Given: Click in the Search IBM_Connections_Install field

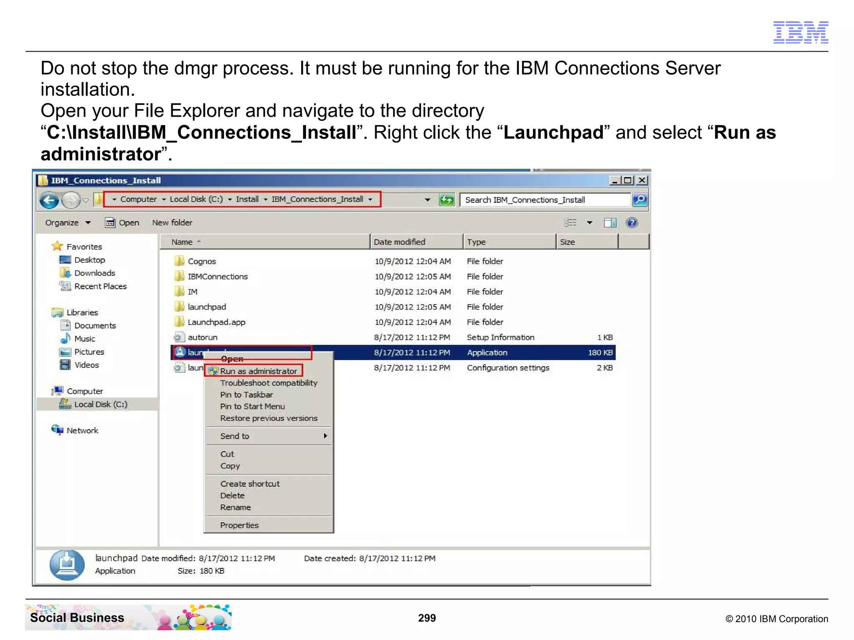Looking at the screenshot, I should pyautogui.click(x=545, y=200).
